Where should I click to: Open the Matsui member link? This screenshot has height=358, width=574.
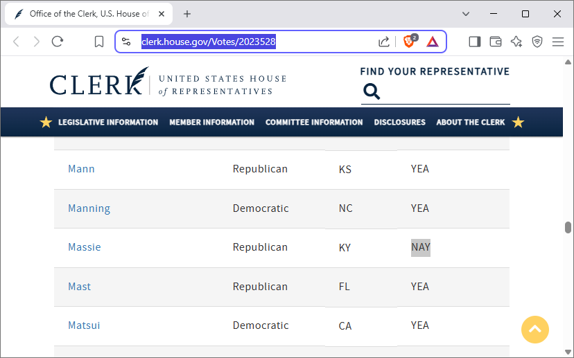tap(84, 325)
